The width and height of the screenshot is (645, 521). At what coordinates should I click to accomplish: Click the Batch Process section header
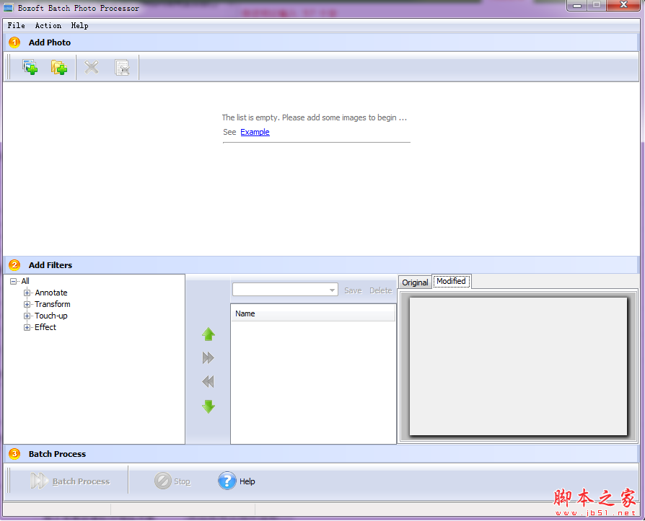tap(321, 454)
